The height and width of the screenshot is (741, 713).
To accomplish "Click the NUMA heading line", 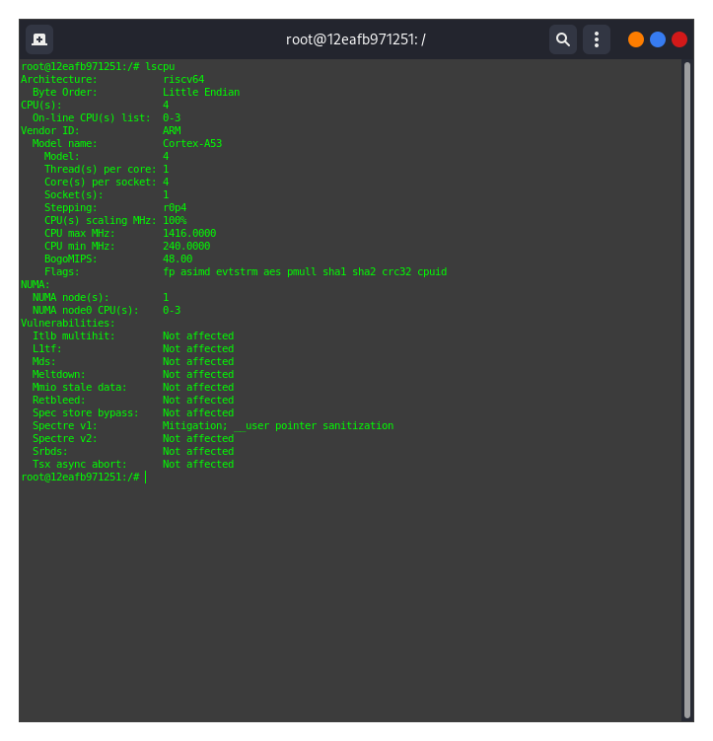I will click(x=36, y=284).
